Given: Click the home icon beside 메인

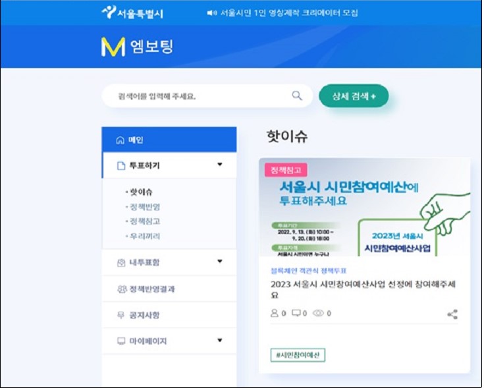Looking at the screenshot, I should click(x=120, y=140).
